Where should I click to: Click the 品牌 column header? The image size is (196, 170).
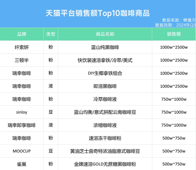click(x=22, y=34)
